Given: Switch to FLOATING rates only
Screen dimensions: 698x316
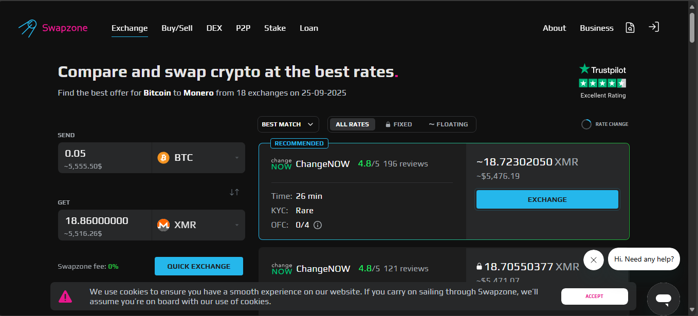Looking at the screenshot, I should pyautogui.click(x=448, y=124).
